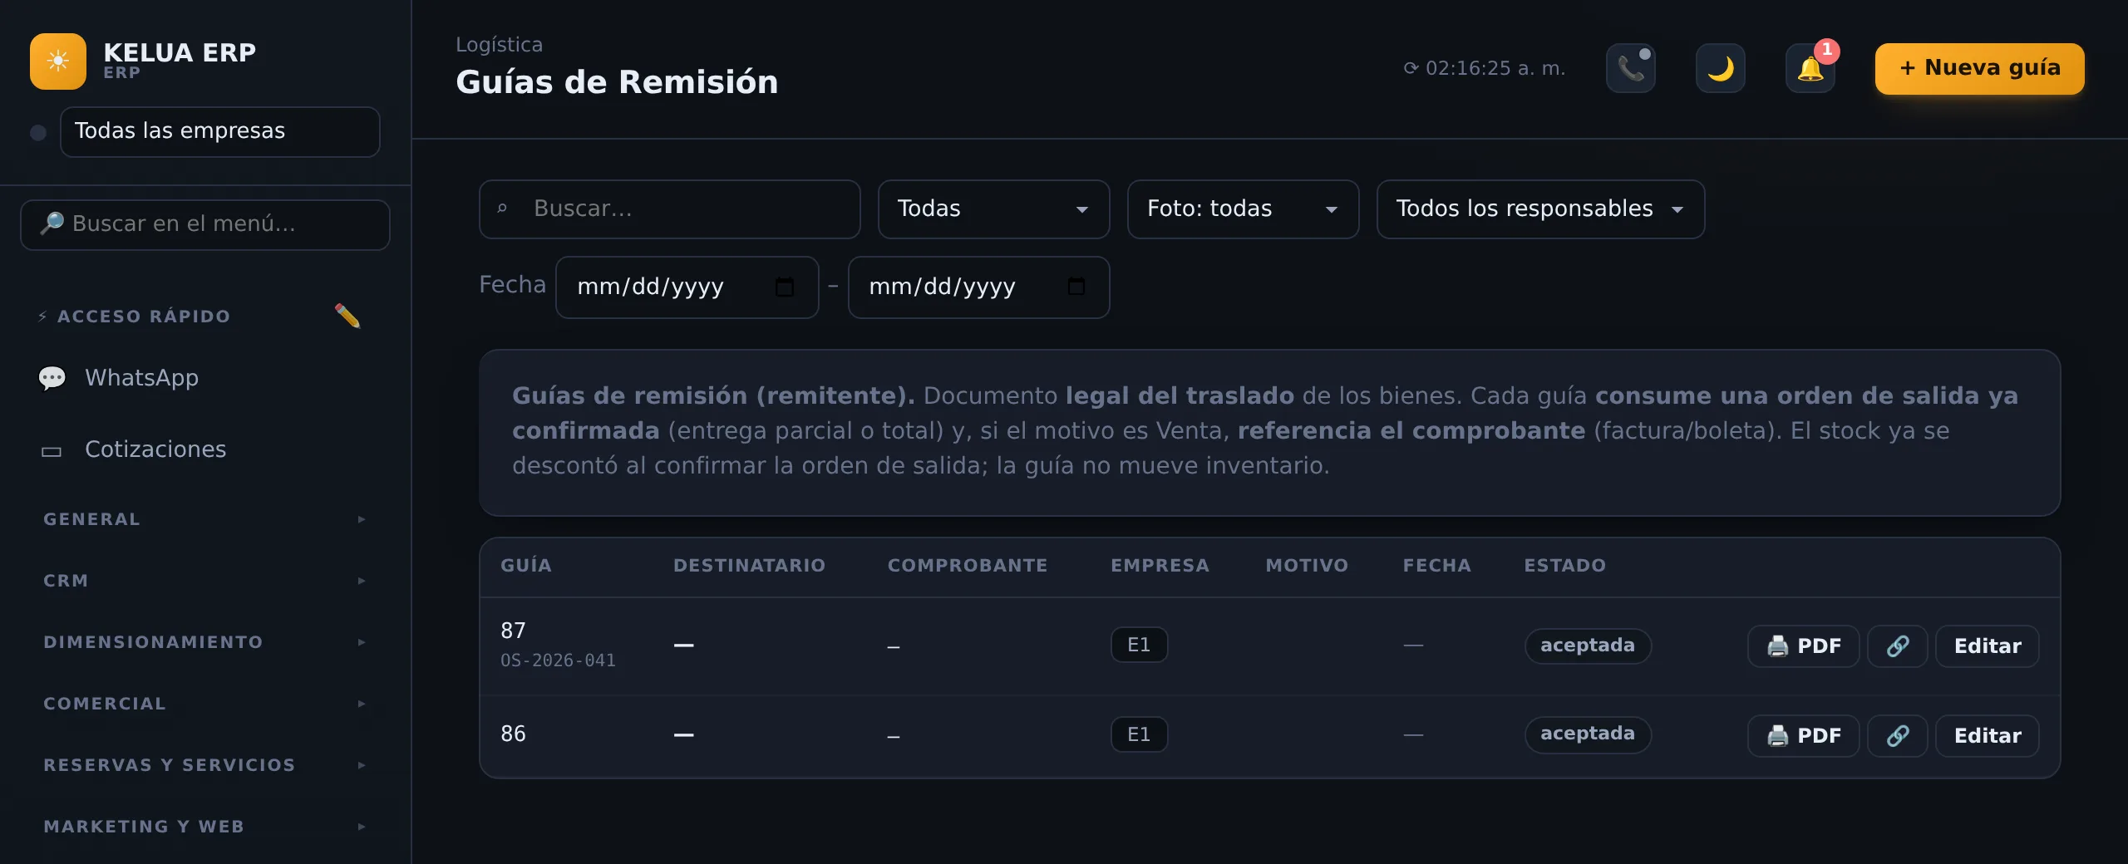Open notifications bell with 1 badge
This screenshot has width=2128, height=864.
1810,68
